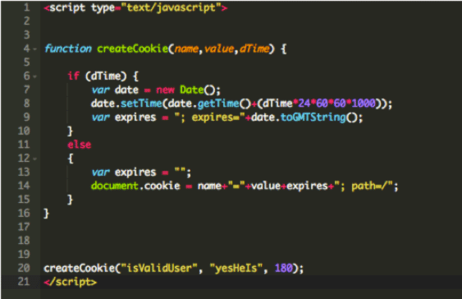This screenshot has height=299, width=462.
Task: Click getTime method on line 8
Action: pos(218,103)
